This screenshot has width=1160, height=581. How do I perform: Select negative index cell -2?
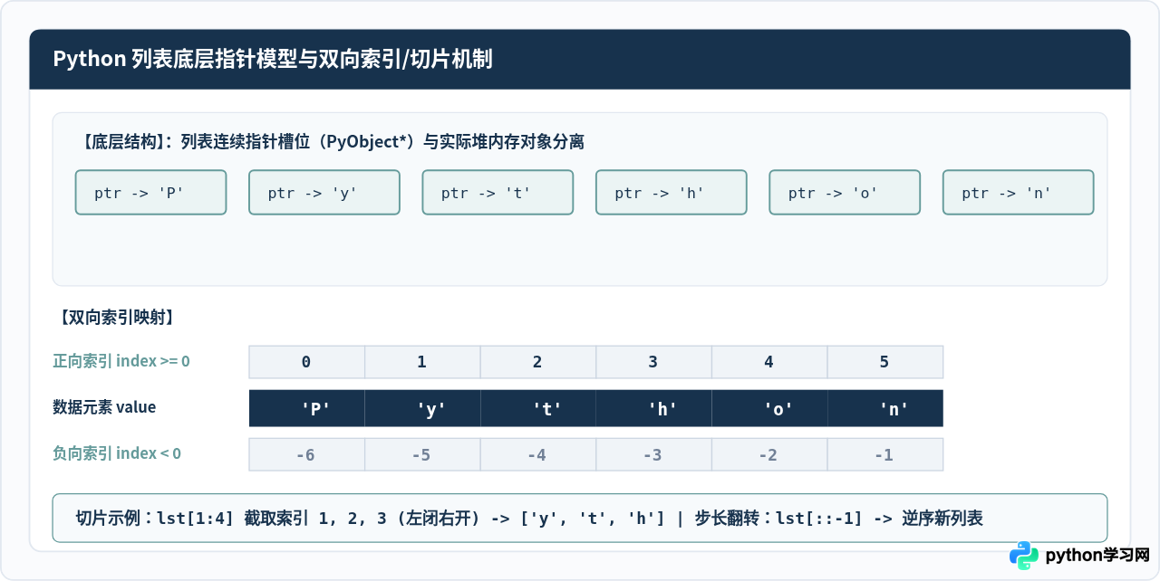click(769, 454)
